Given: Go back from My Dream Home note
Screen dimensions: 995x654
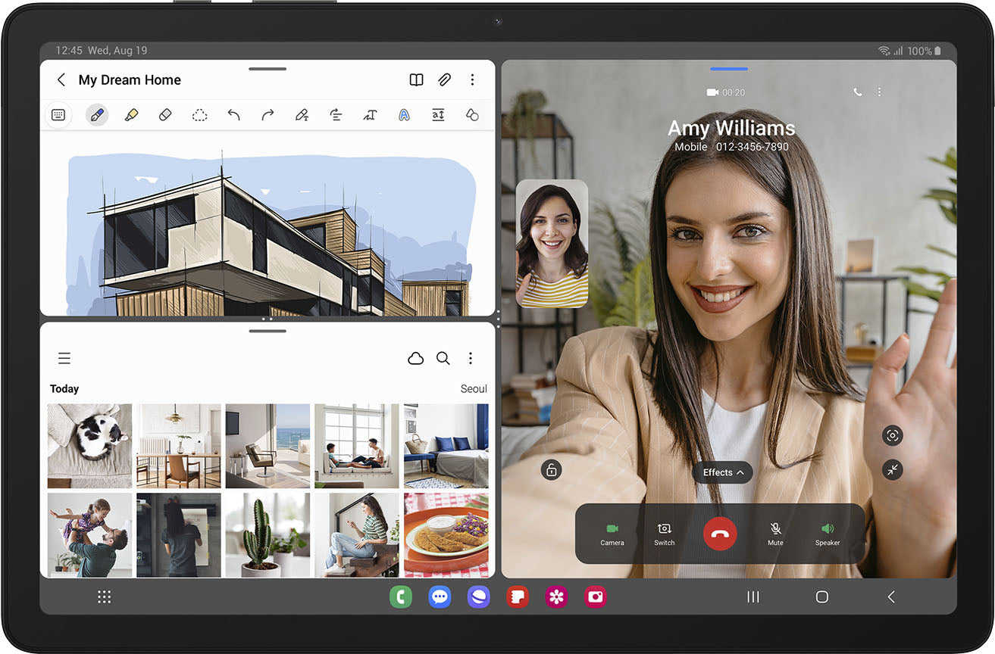Looking at the screenshot, I should coord(61,79).
